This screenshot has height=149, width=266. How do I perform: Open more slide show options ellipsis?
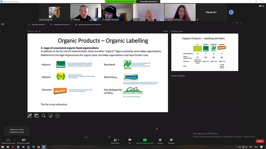(x=58, y=116)
